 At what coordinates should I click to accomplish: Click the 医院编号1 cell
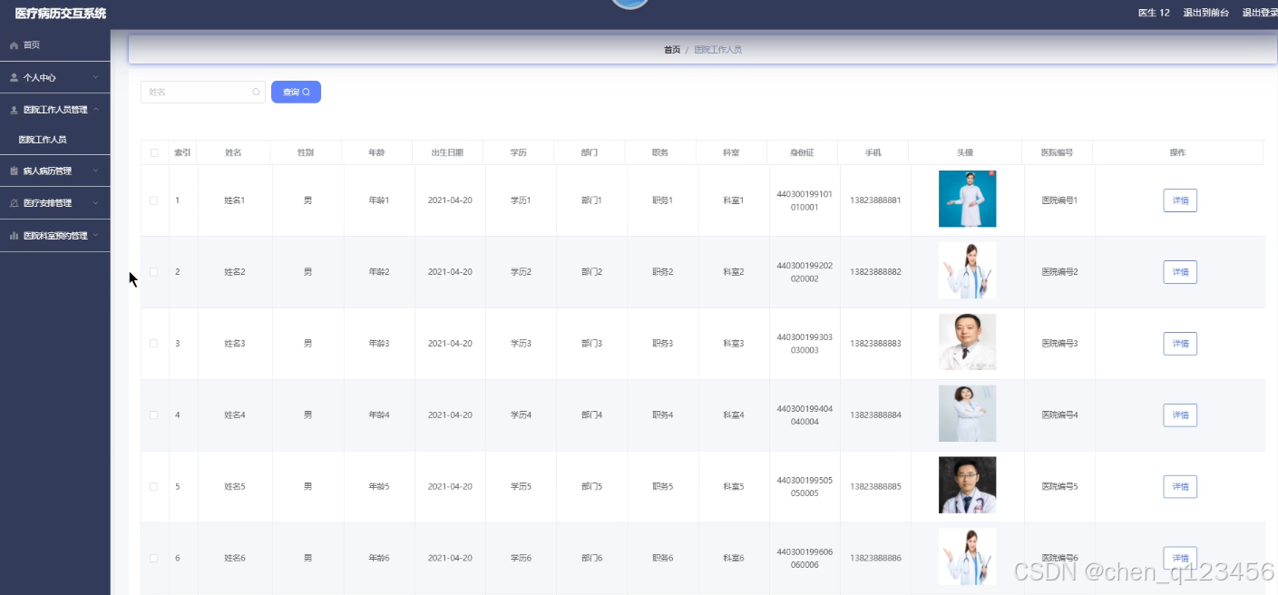pos(1059,200)
